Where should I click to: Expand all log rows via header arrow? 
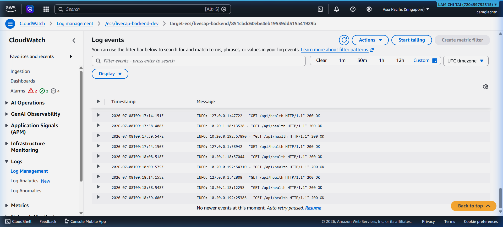click(98, 101)
